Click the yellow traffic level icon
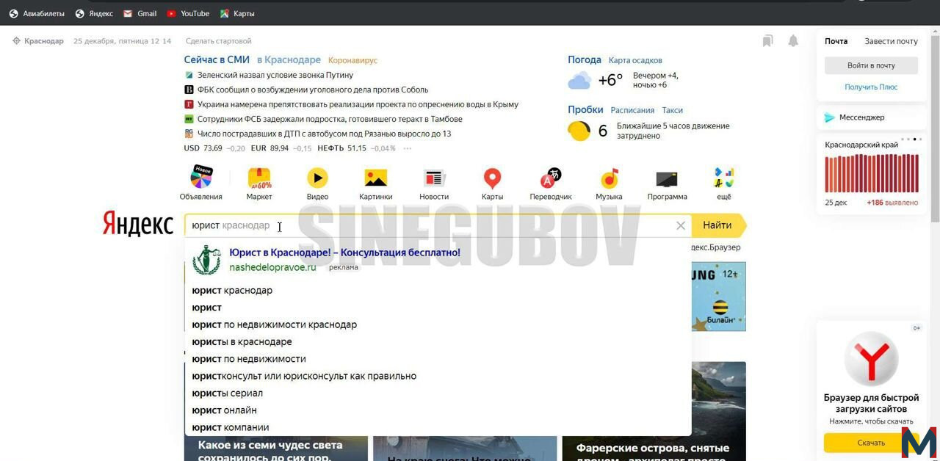The width and height of the screenshot is (940, 461). [x=579, y=131]
